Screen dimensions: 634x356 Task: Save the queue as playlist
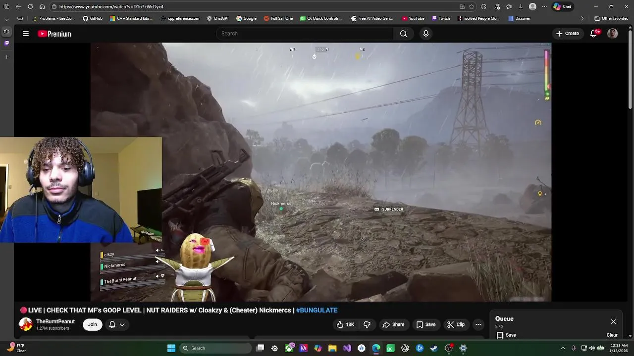506,335
